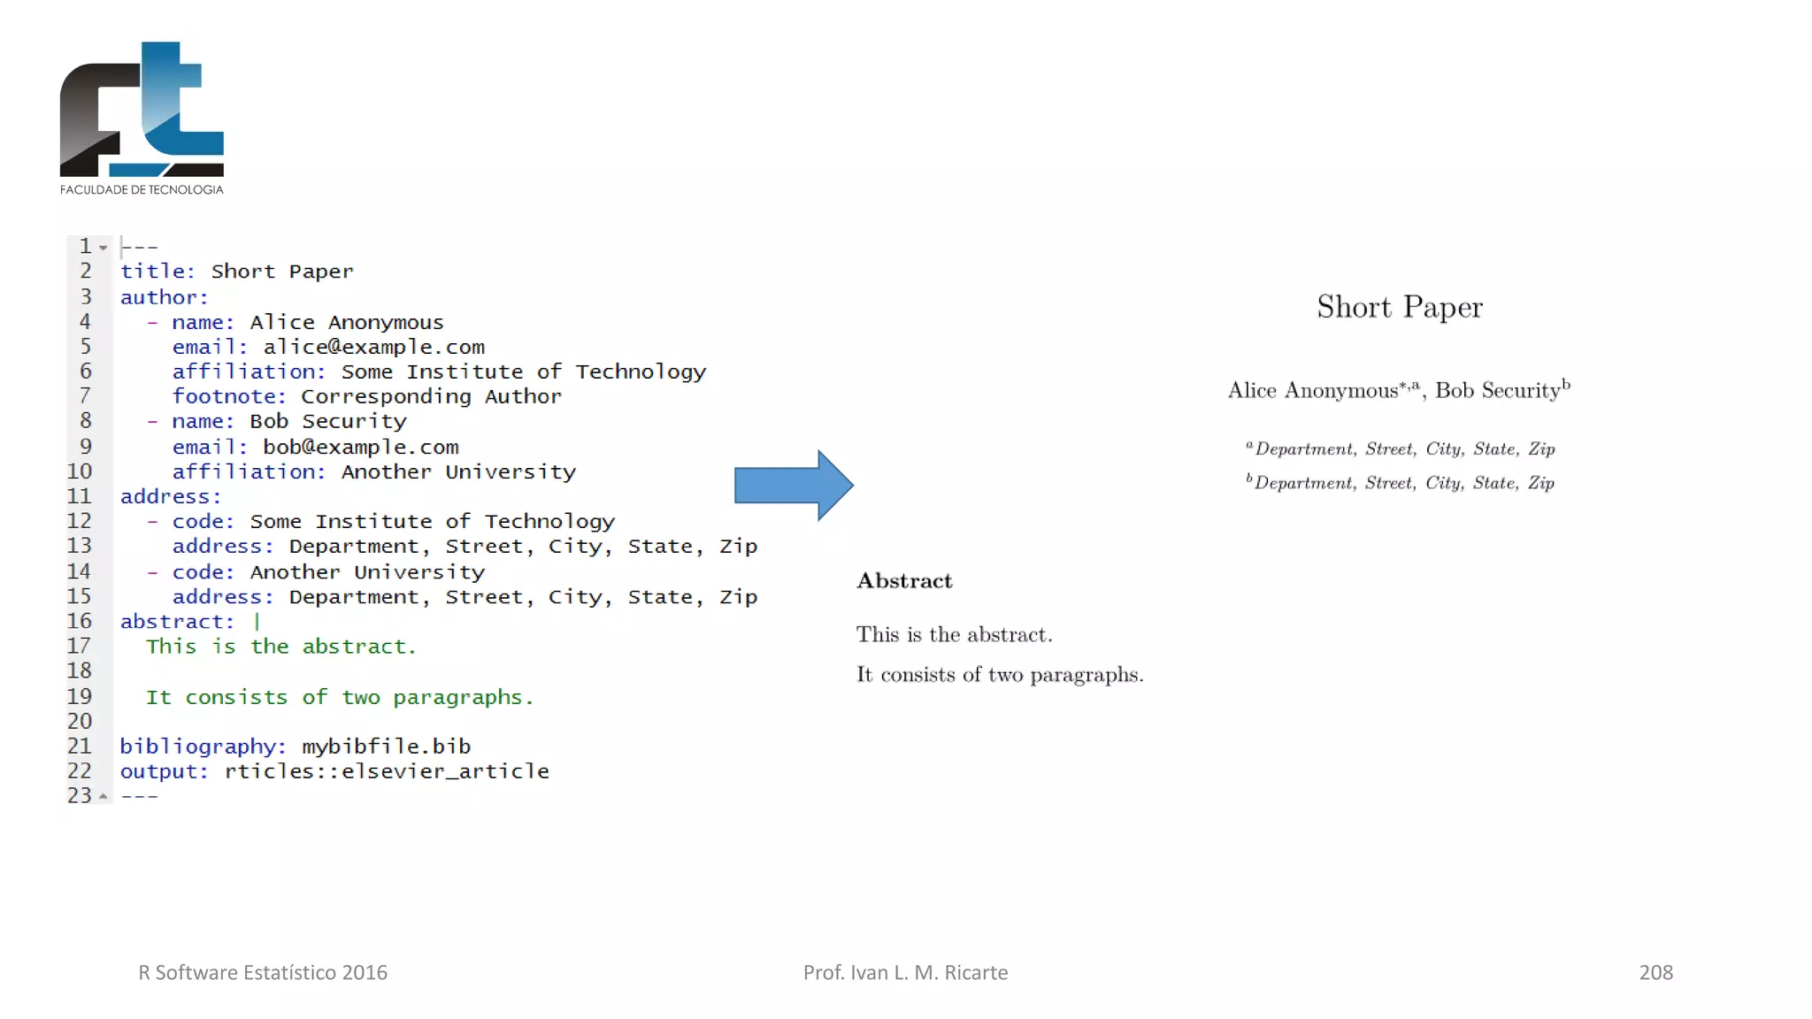
Task: Click the Short Paper rendered title
Action: pos(1399,307)
